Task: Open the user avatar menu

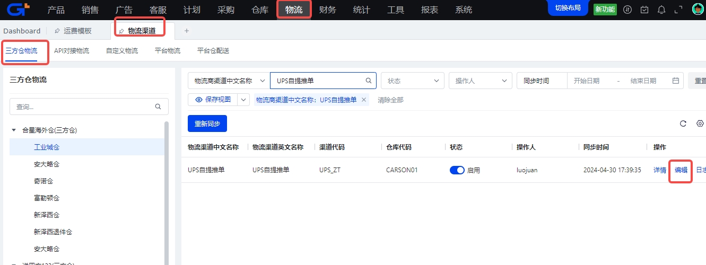Action: click(698, 10)
